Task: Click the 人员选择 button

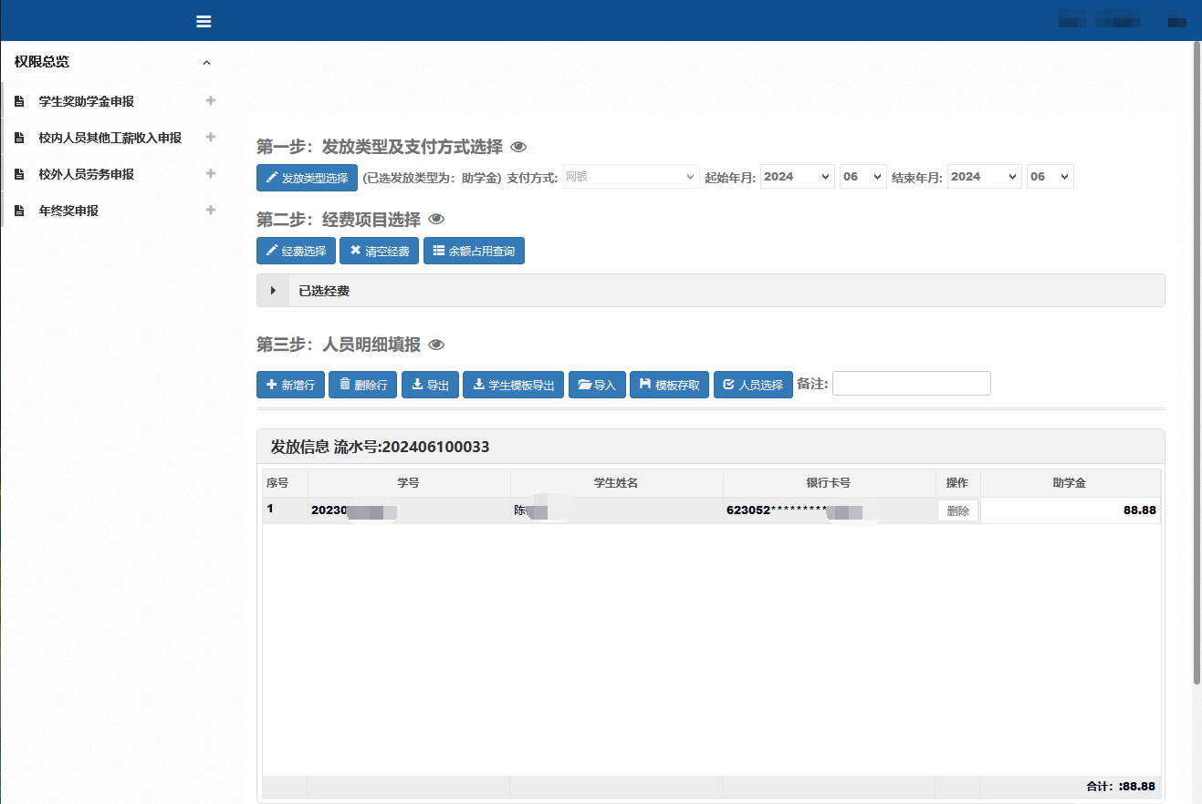Action: pos(753,385)
